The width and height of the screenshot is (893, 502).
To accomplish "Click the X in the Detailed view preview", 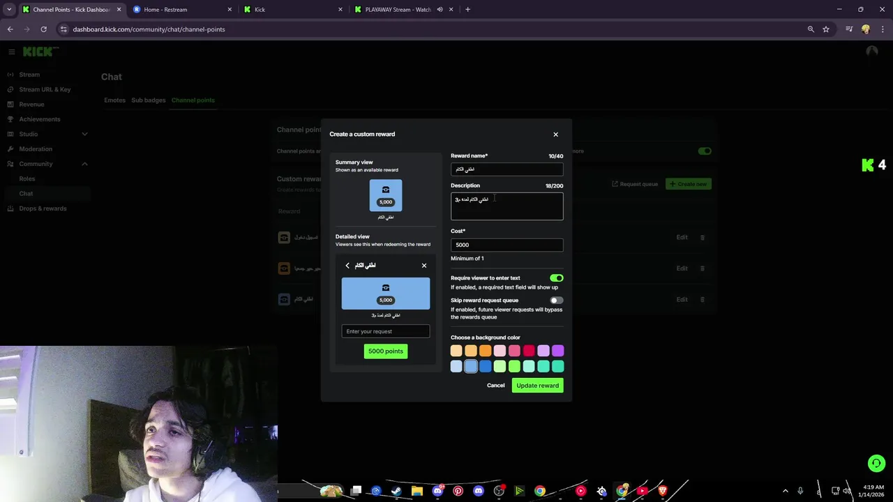I will (x=424, y=266).
